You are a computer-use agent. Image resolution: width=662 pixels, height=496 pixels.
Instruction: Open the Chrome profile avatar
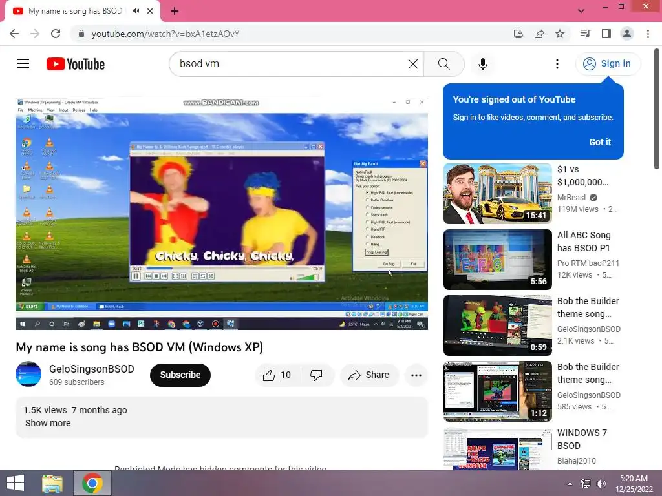coord(627,34)
